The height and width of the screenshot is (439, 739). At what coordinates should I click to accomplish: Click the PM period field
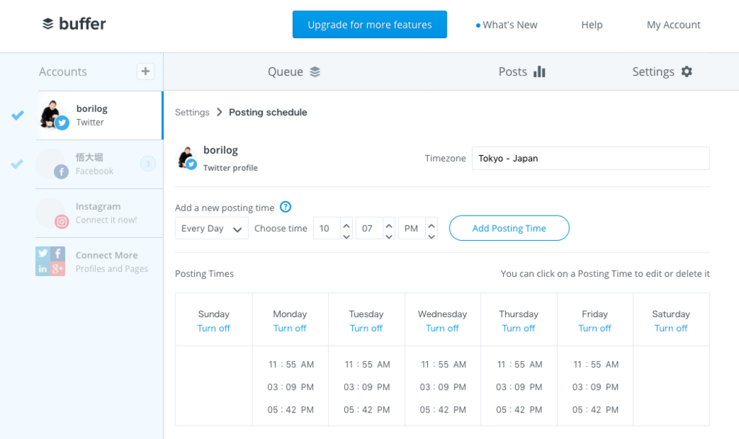[x=411, y=229]
